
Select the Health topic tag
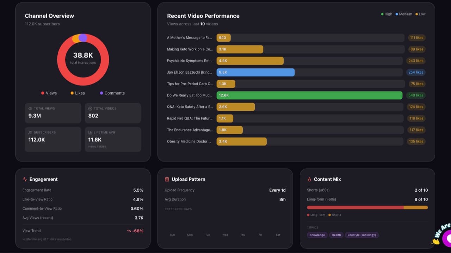pyautogui.click(x=336, y=235)
